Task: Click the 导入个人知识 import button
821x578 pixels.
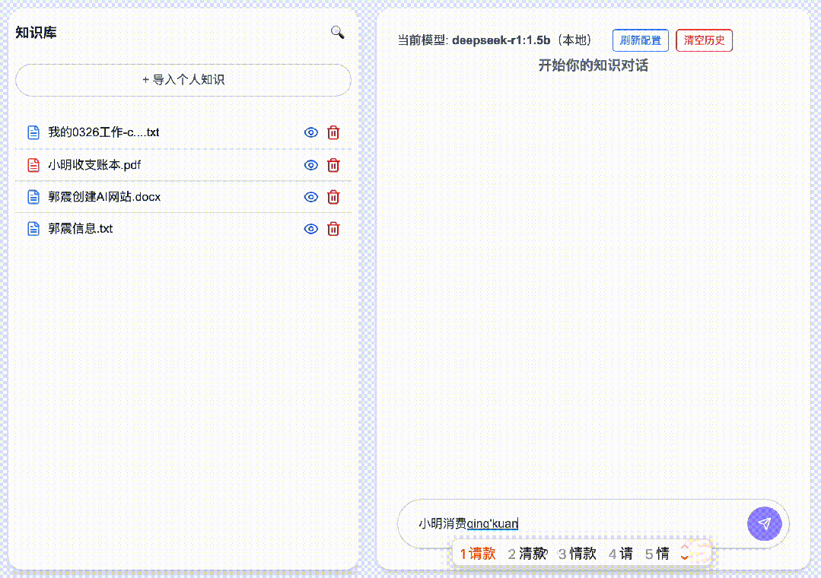Action: click(183, 80)
